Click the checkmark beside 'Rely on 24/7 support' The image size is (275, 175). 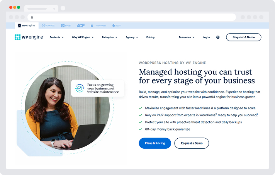coord(140,116)
